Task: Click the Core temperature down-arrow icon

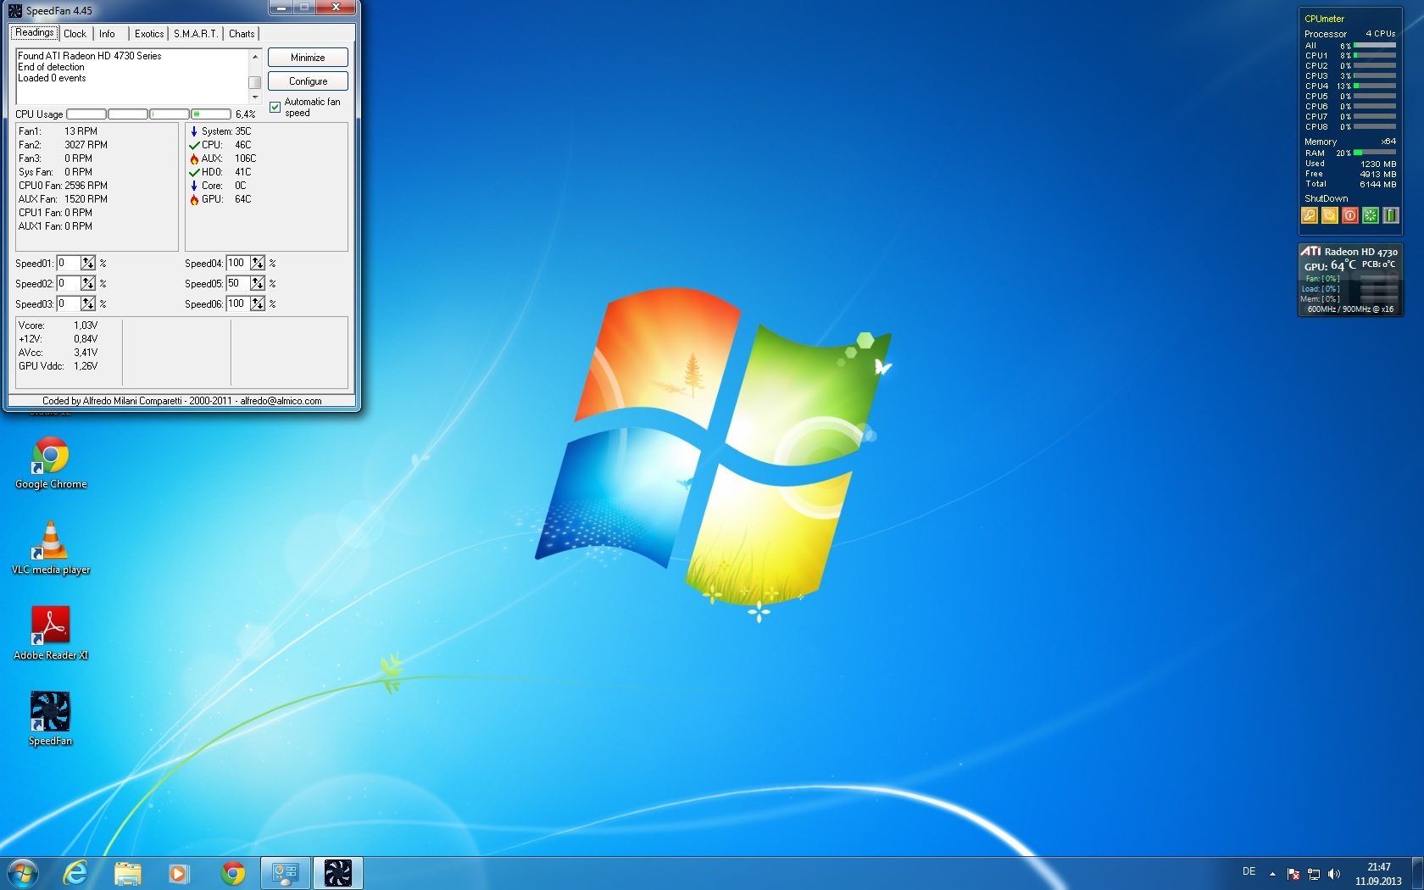Action: 194,186
